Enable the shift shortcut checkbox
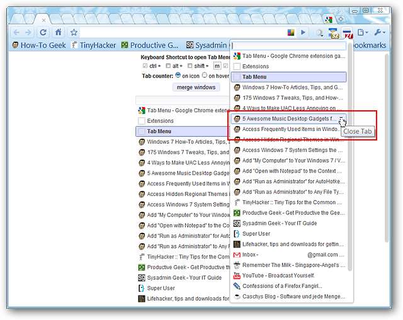The height and width of the screenshot is (320, 403). pos(188,66)
